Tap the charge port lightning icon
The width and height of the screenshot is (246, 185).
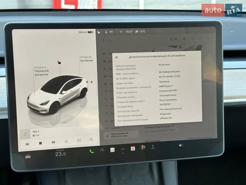tap(91, 82)
